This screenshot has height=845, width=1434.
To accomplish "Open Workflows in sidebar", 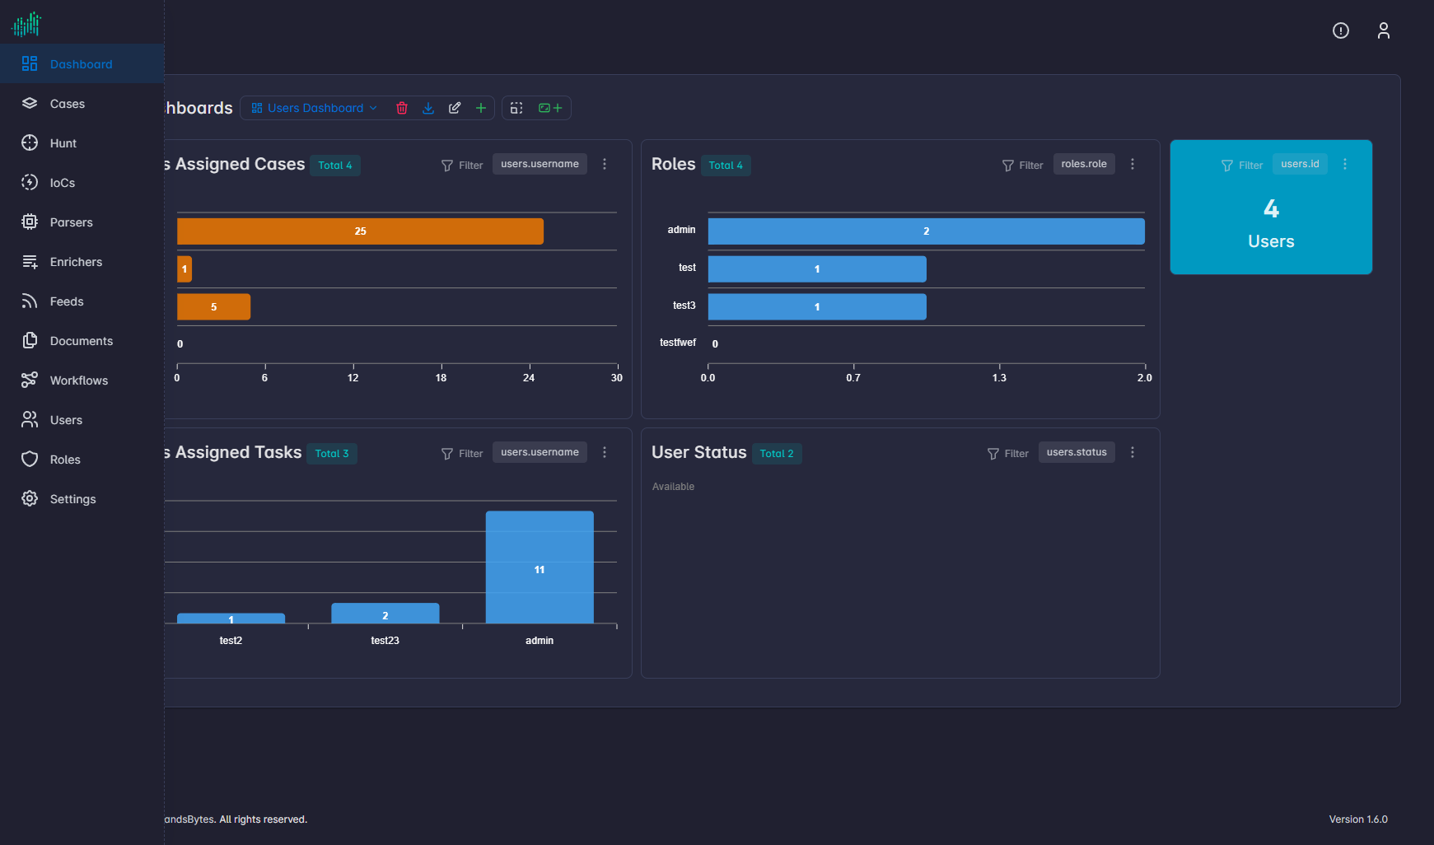I will [x=82, y=380].
